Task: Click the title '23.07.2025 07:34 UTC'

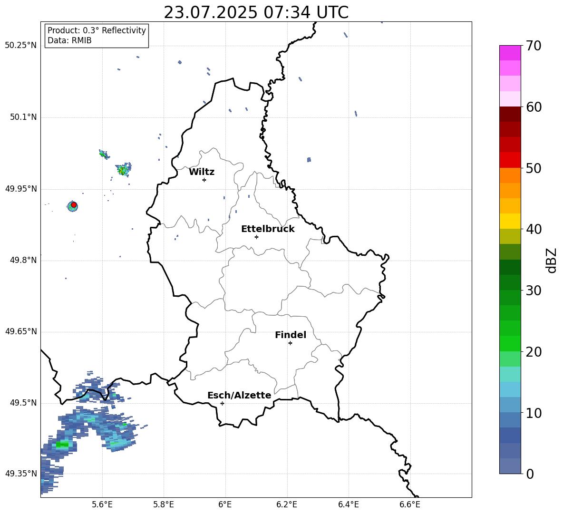Action: coord(256,12)
